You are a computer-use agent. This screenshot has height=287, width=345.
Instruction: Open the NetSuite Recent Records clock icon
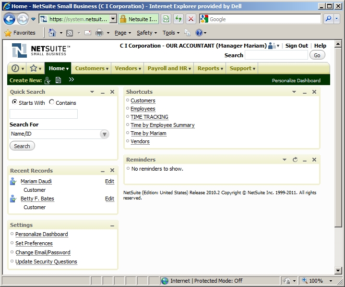tap(15, 68)
